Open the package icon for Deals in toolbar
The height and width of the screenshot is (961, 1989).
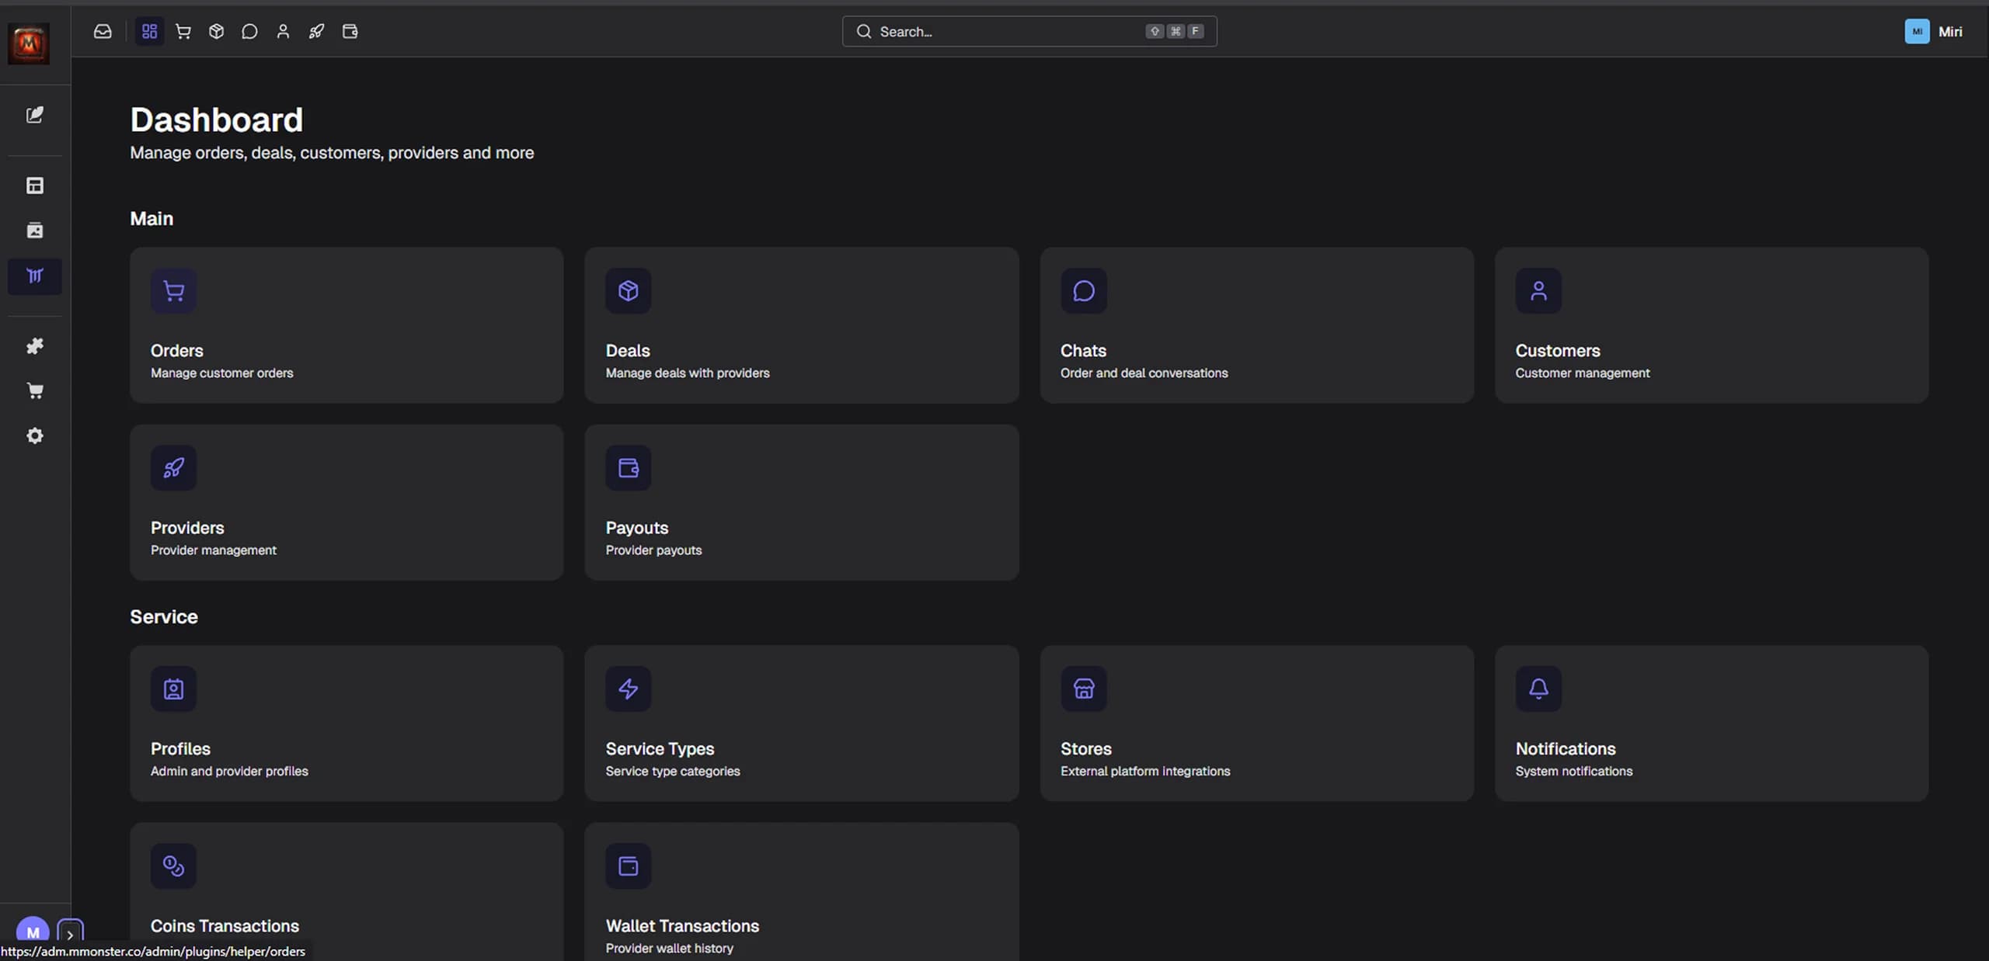[216, 31]
